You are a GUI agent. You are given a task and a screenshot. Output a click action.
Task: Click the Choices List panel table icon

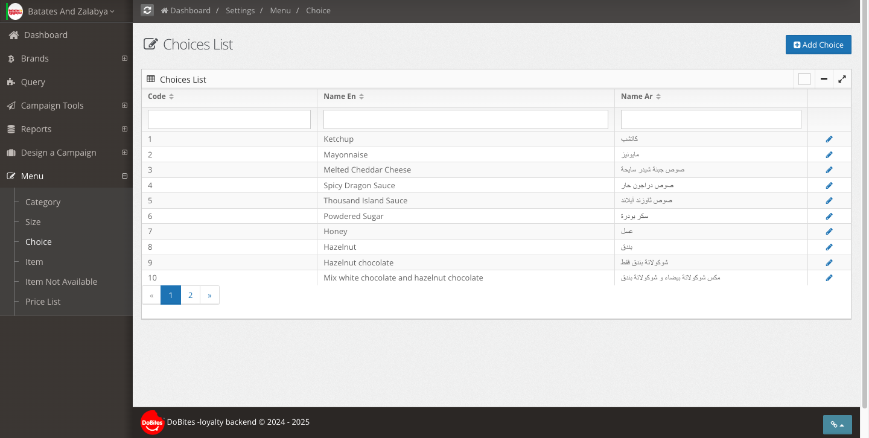151,79
